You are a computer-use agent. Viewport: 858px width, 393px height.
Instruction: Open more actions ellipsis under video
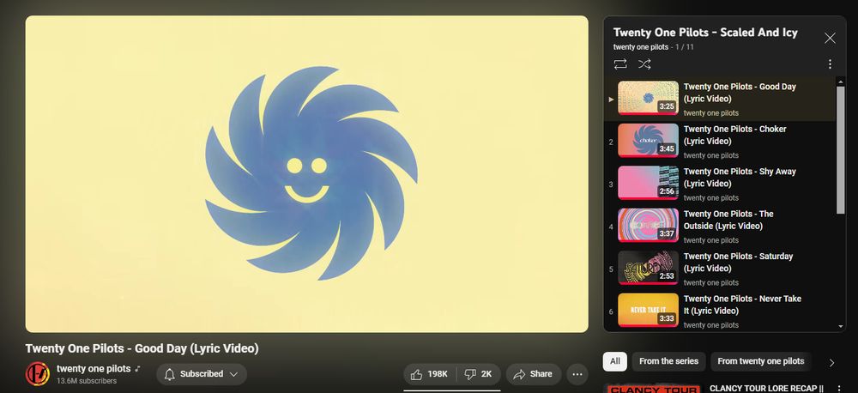577,374
